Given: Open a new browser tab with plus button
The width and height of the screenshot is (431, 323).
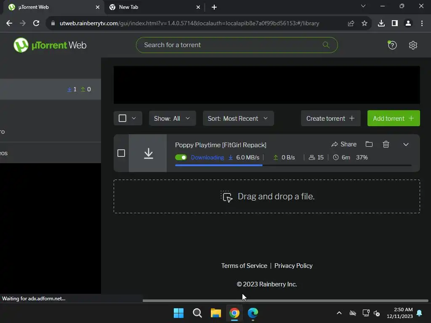Looking at the screenshot, I should (214, 8).
